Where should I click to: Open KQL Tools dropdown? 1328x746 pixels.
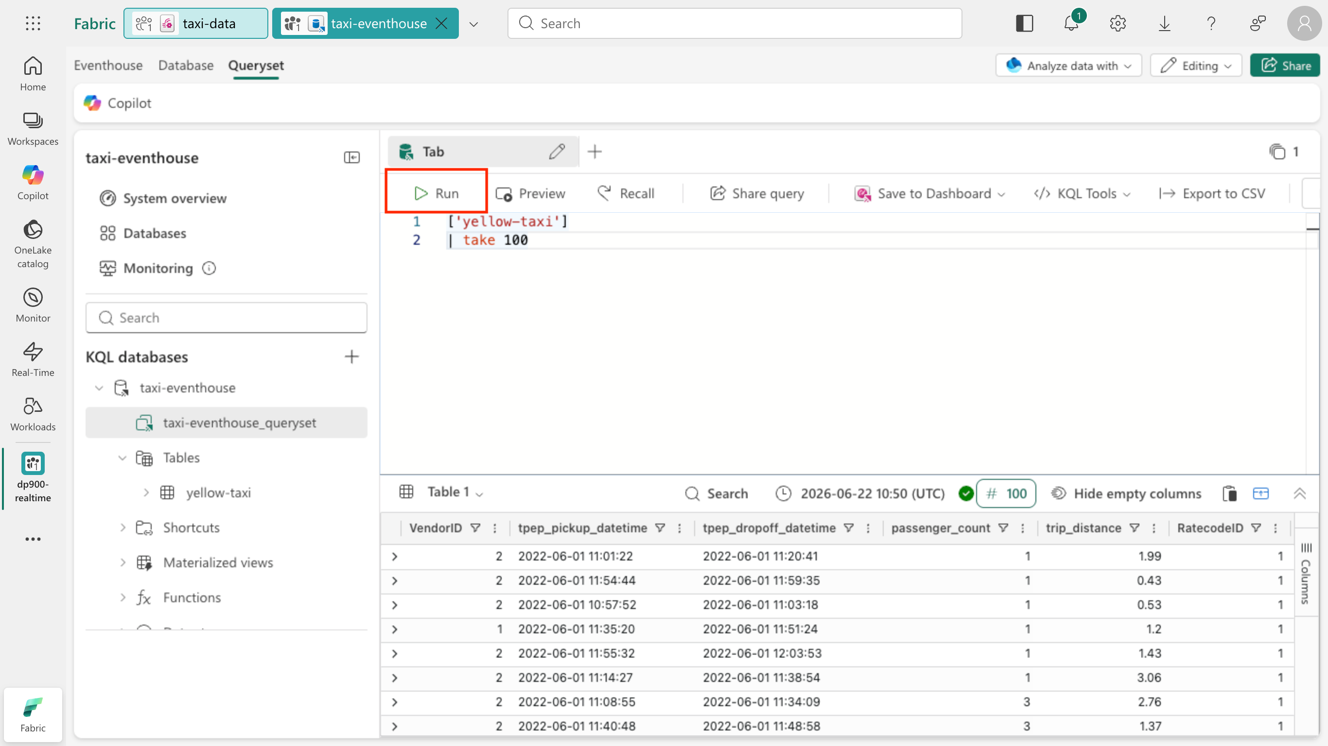(x=1082, y=194)
